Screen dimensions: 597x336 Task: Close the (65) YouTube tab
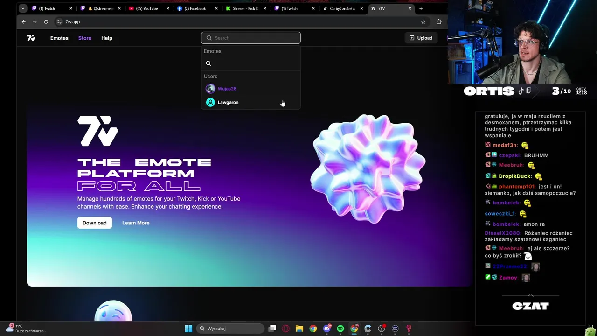167,8
